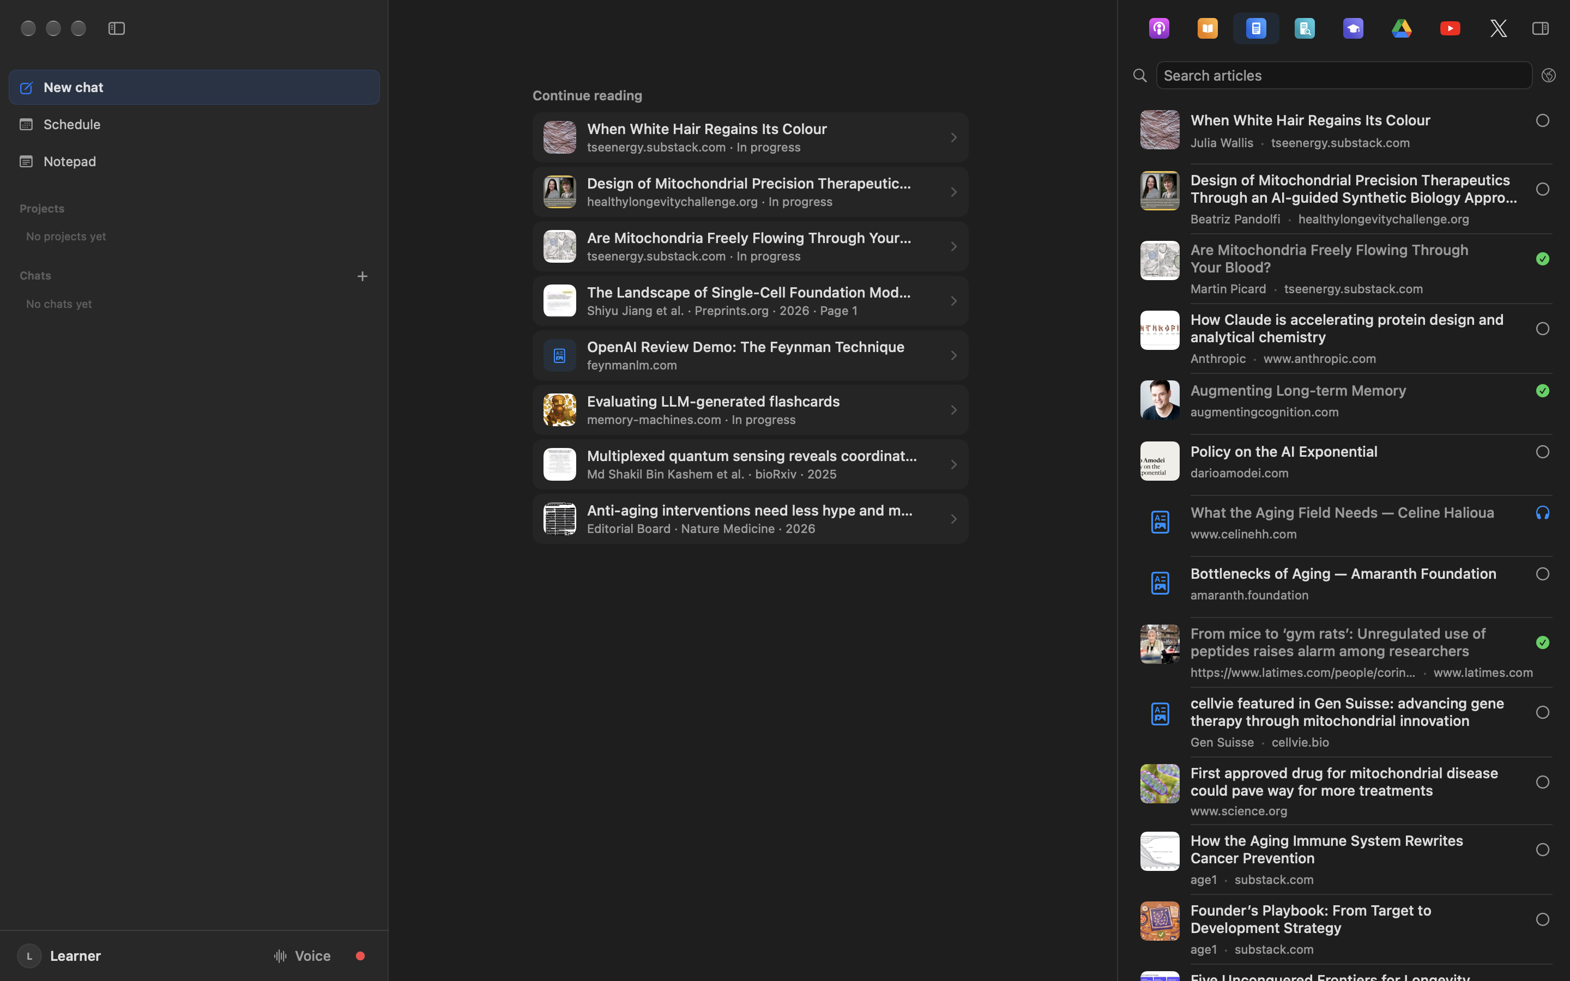
Task: Open the orange Books source icon
Action: pyautogui.click(x=1207, y=28)
